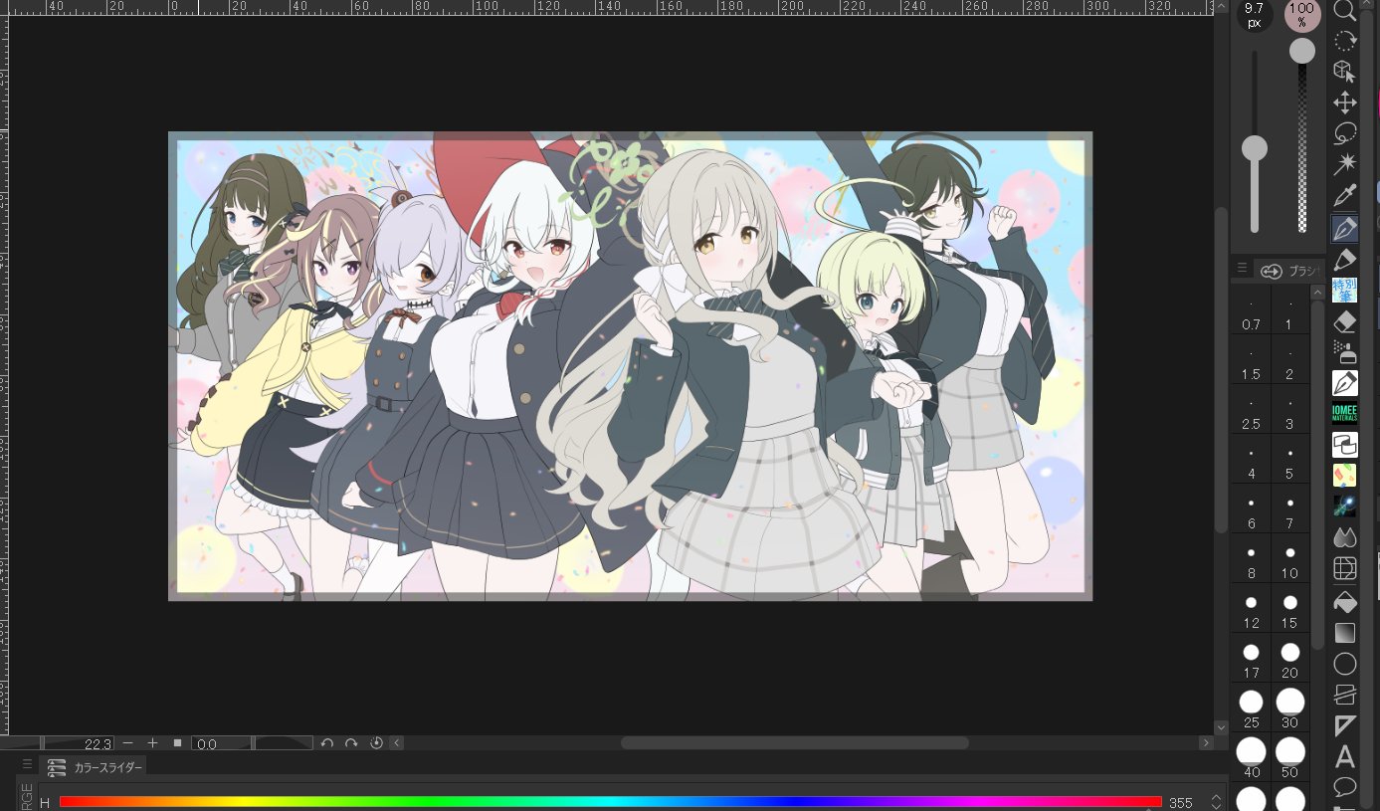Rotate canvas left (counterclockwise)
This screenshot has width=1380, height=811.
(326, 743)
